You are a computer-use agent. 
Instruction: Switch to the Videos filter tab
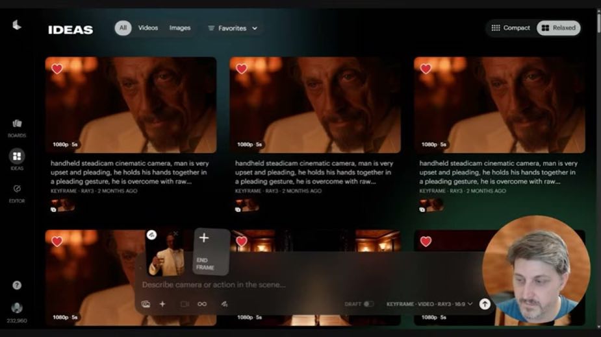coord(148,28)
